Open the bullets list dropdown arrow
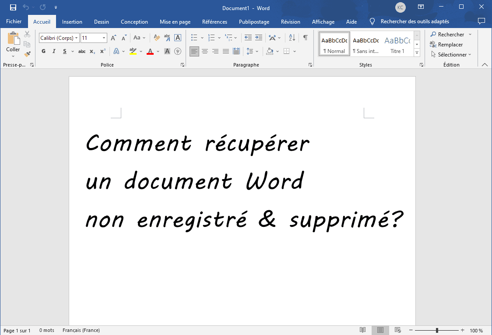This screenshot has height=335, width=492. coord(202,38)
